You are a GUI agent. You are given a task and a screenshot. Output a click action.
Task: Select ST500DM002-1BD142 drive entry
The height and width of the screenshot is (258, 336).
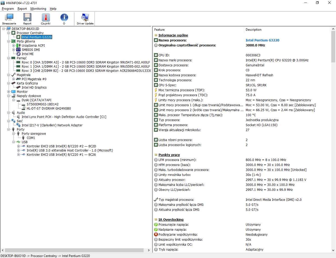43,104
